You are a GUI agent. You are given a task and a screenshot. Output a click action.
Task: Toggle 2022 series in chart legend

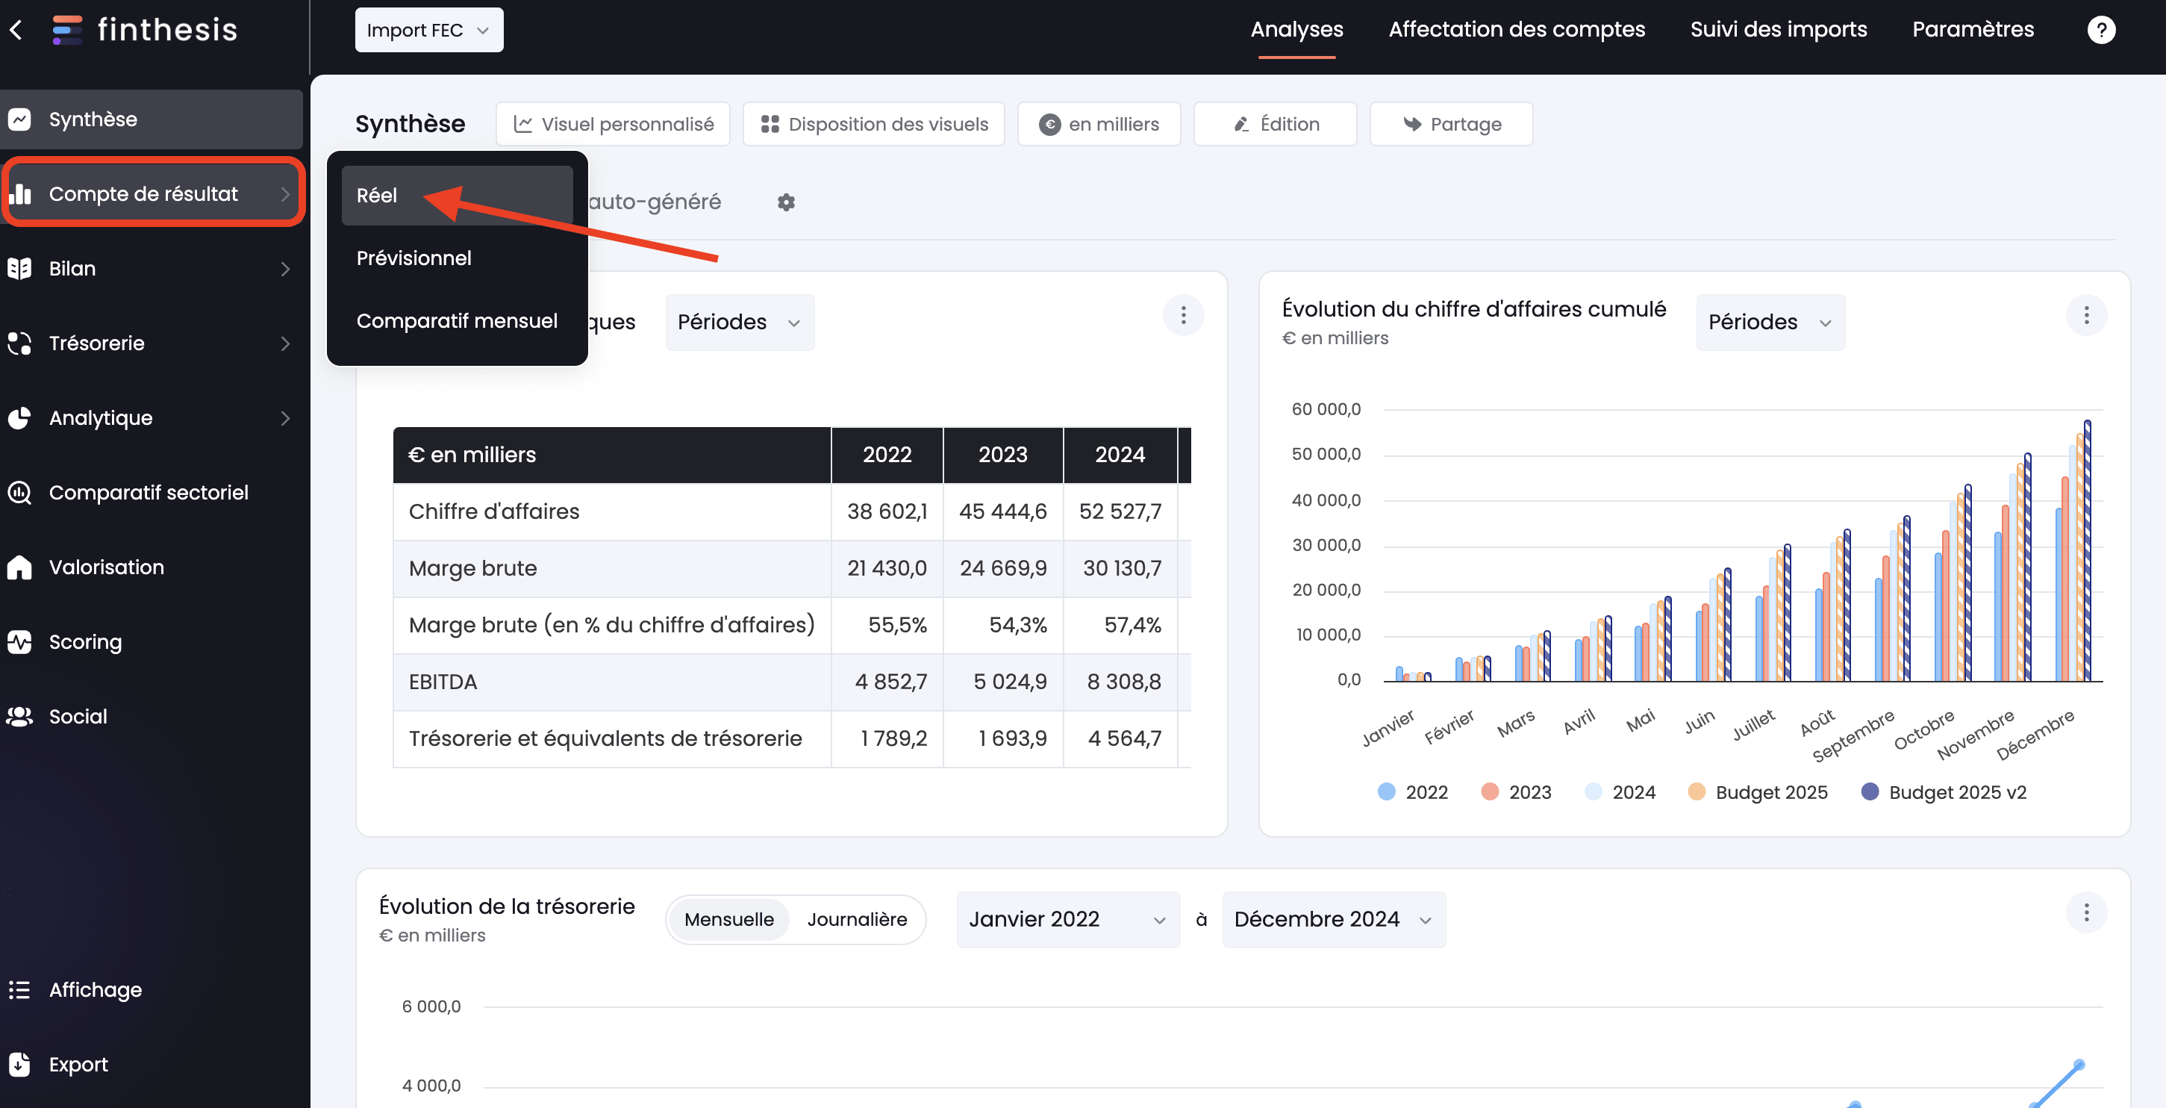pos(1413,792)
